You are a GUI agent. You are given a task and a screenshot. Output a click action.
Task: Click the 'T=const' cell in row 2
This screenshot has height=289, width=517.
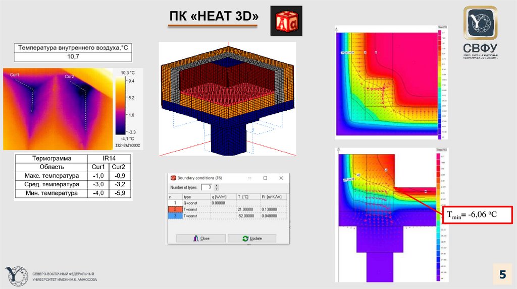tap(196, 209)
